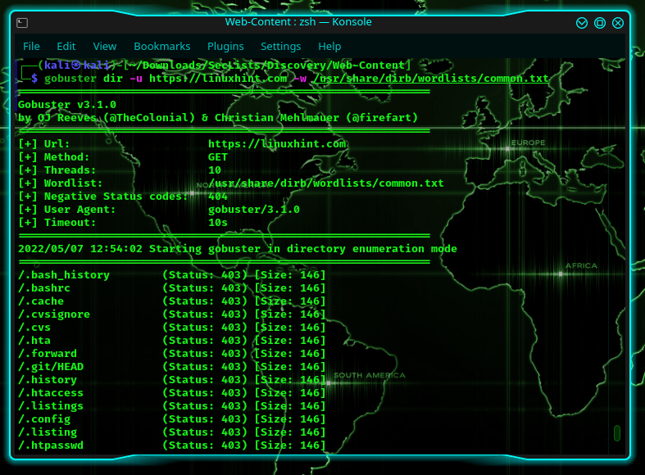Screen dimensions: 645x475
Task: Maximize the Konsole window
Action: [600, 23]
